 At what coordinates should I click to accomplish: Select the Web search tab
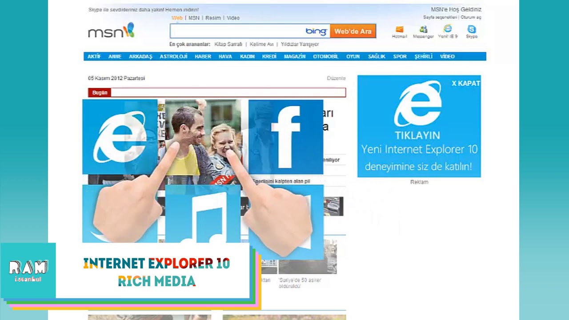[x=177, y=18]
